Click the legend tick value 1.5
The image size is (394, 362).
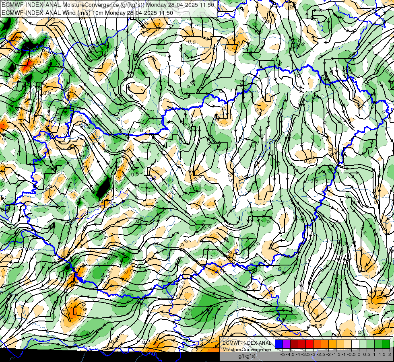(382, 354)
